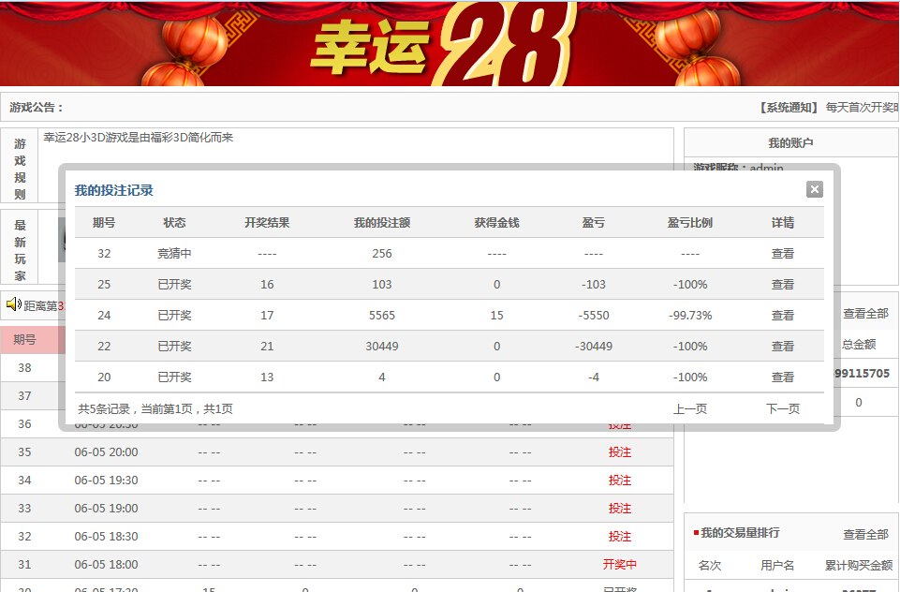Click 查看全部 above 总金额 column
900x592 pixels.
coord(865,314)
